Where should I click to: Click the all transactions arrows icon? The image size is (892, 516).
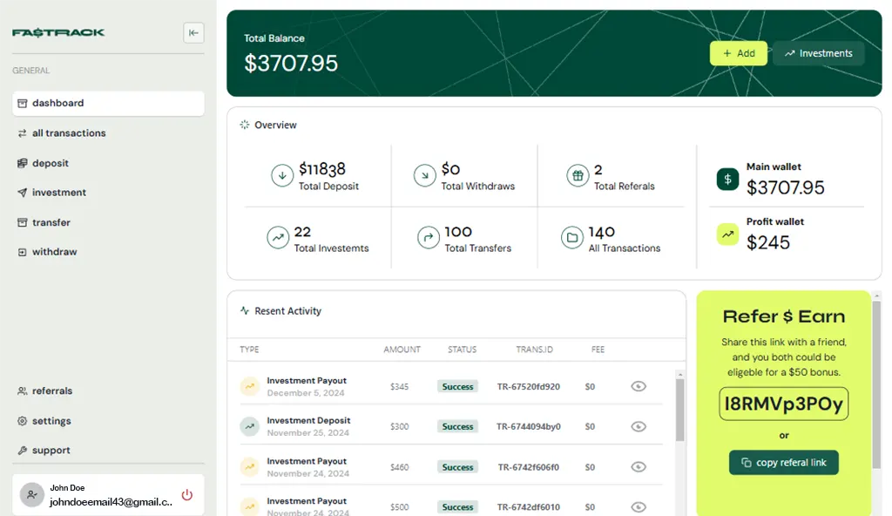coord(22,133)
